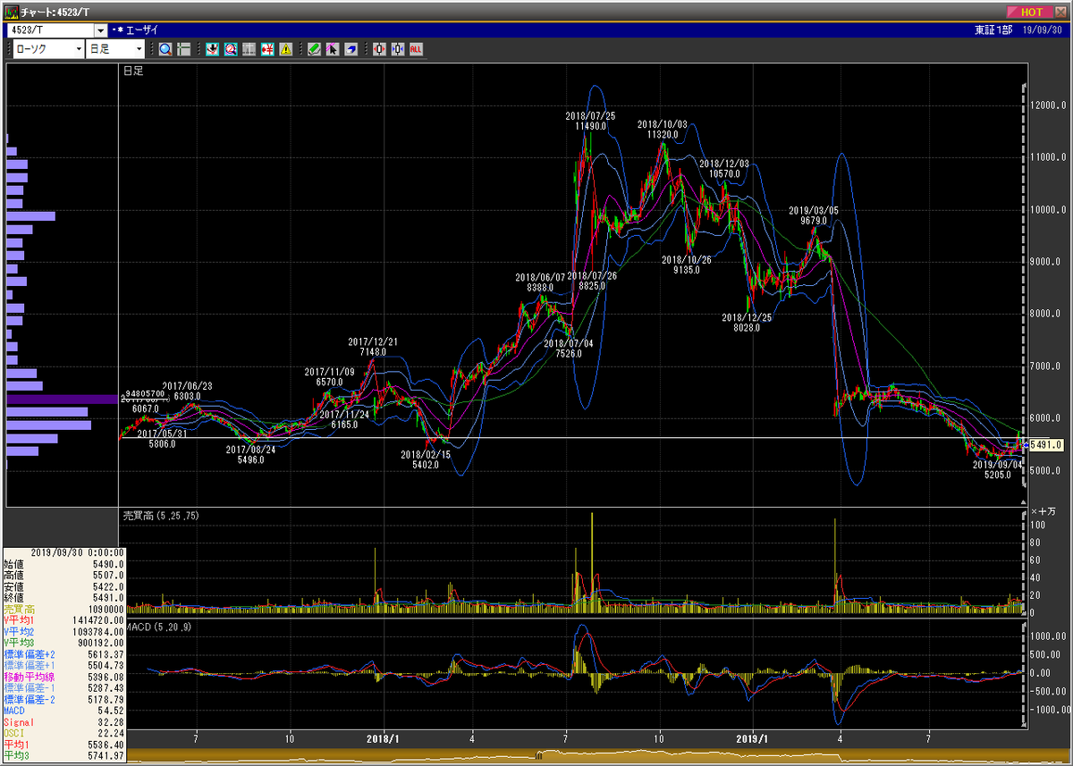Click the eraser tool icon
Viewport: 1073px width, 766px height.
coord(351,49)
